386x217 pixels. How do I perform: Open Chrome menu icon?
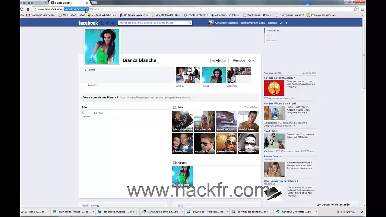(x=362, y=9)
